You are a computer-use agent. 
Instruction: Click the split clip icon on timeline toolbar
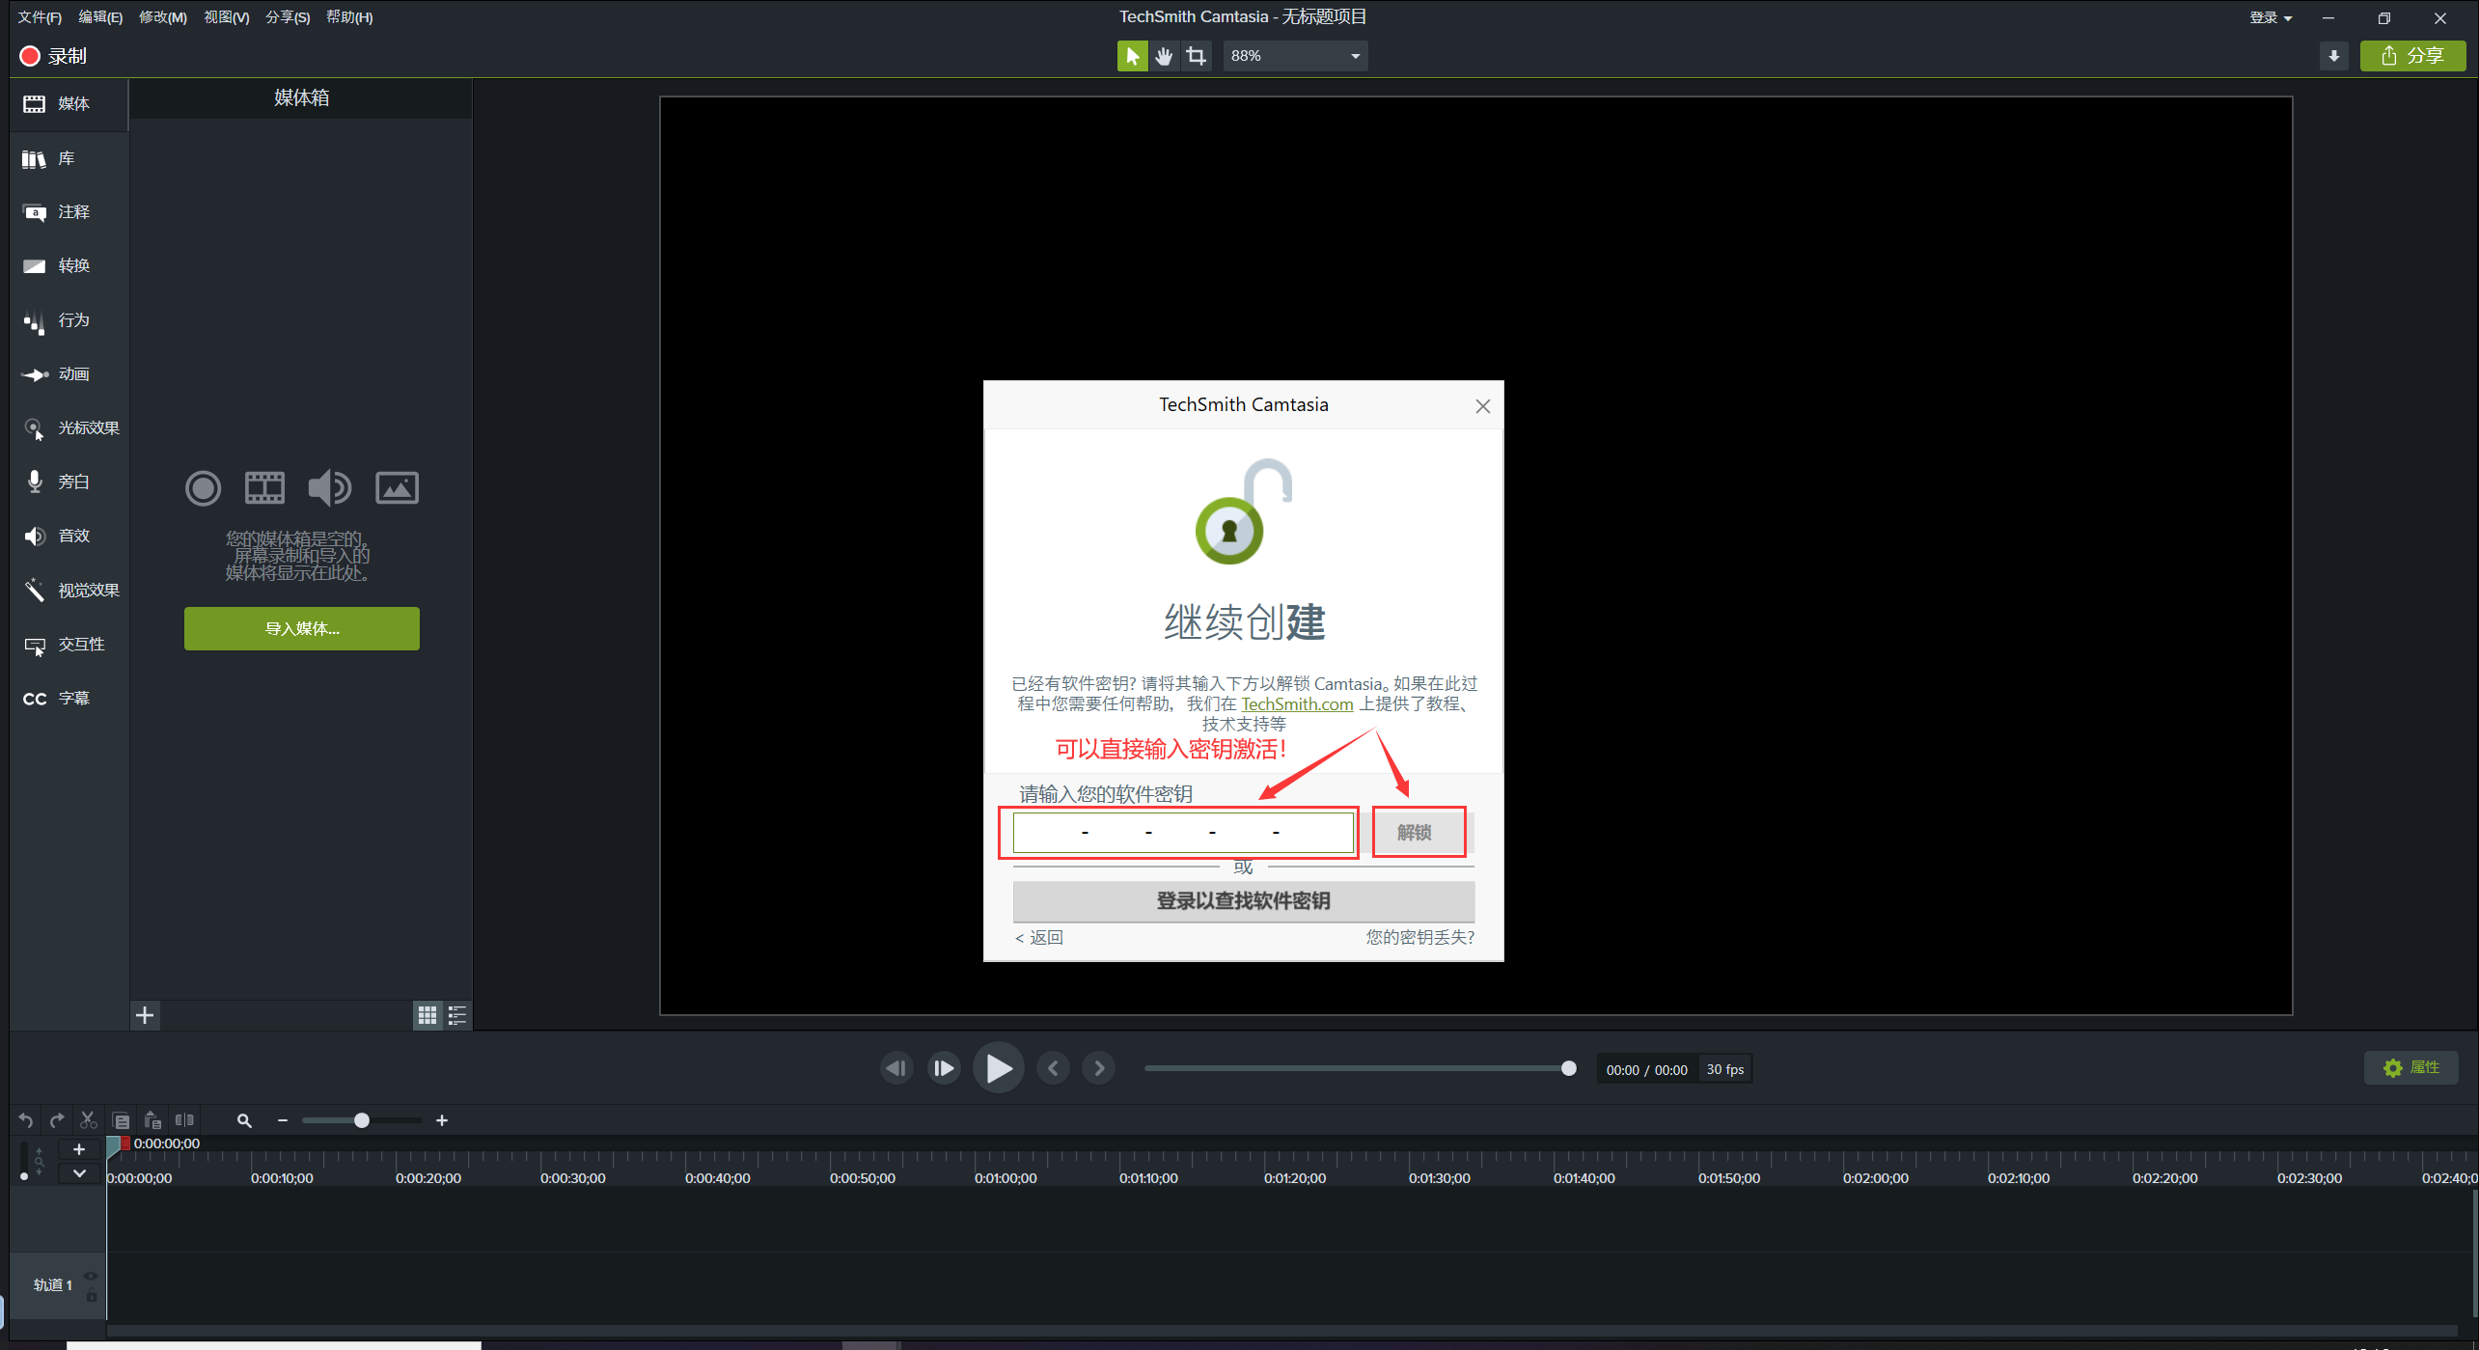184,1120
